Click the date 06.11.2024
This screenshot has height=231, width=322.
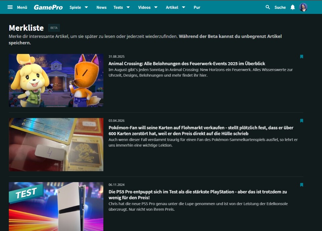(x=117, y=185)
